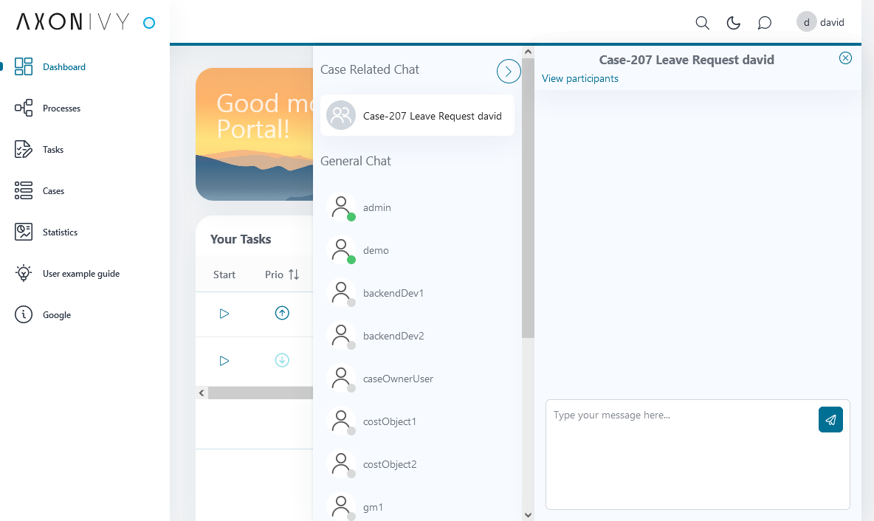874x521 pixels.
Task: Click the send message paper plane button
Action: (830, 420)
